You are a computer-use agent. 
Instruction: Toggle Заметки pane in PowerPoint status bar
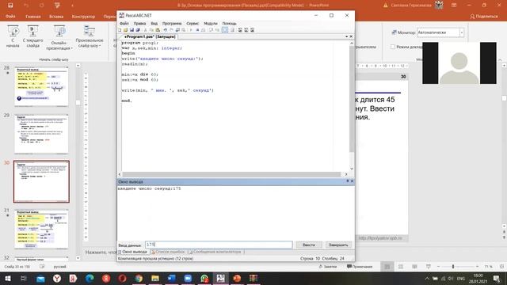(328, 267)
